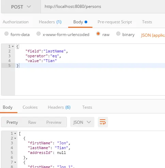Open the Pre-request Script tab

115,22
